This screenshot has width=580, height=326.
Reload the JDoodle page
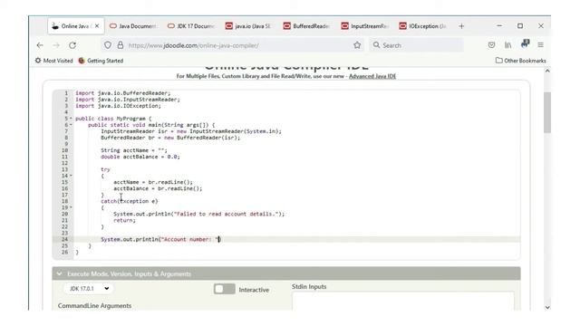click(72, 45)
